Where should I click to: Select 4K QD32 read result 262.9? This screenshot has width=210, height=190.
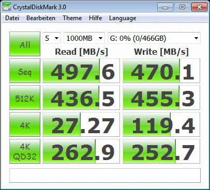pyautogui.click(x=81, y=151)
